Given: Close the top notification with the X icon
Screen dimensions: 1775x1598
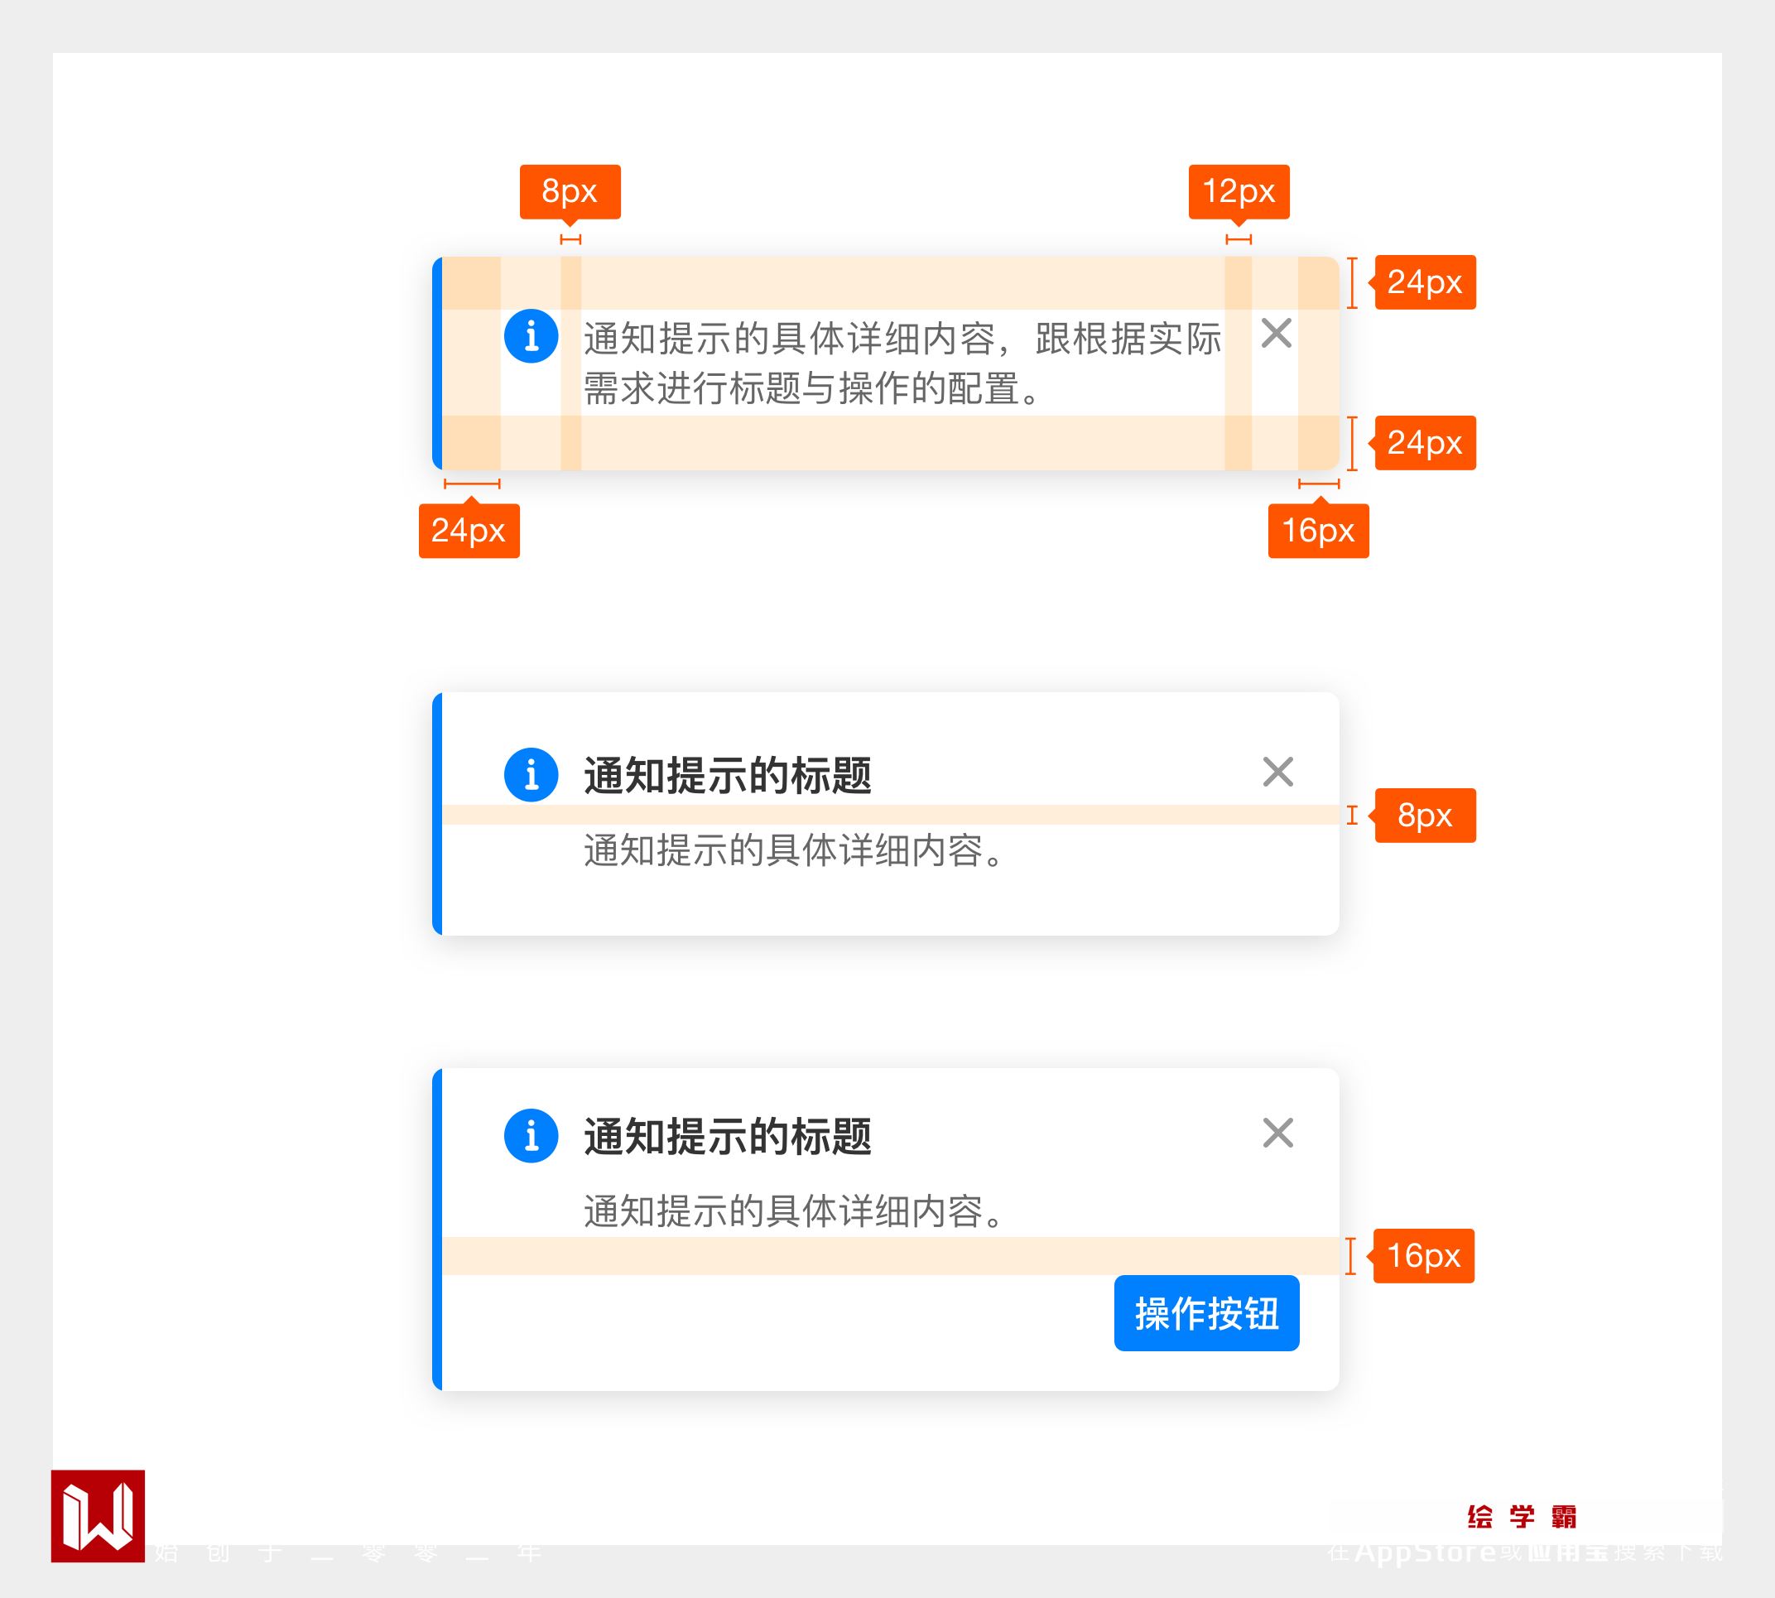Looking at the screenshot, I should pos(1276,334).
